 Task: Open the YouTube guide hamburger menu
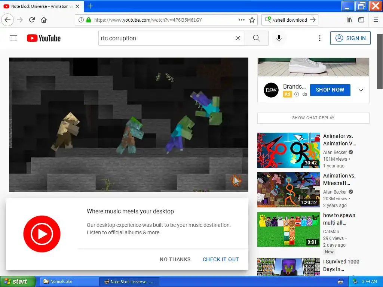(x=13, y=38)
